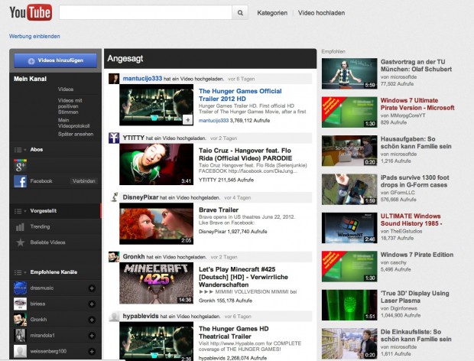Image resolution: width=474 pixels, height=361 pixels.
Task: Open Video hochladen in top navigation
Action: click(x=321, y=13)
